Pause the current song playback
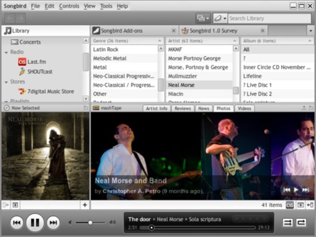 (35, 223)
